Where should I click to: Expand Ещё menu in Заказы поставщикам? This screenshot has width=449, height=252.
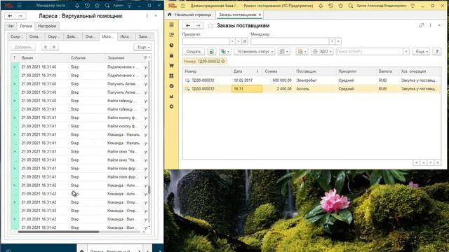click(x=421, y=51)
